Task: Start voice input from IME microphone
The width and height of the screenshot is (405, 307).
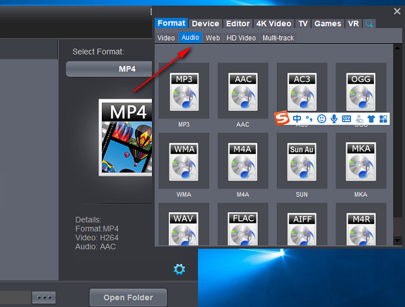Action: [x=334, y=118]
